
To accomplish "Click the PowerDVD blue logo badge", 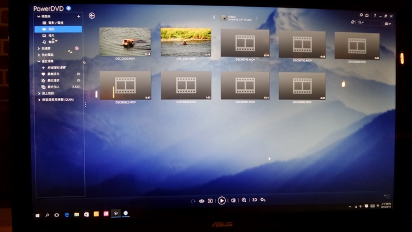I will pos(68,8).
